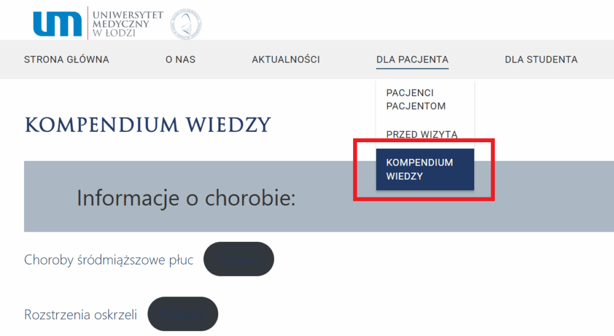Click the round university seal emblem
This screenshot has width=614, height=336.
tap(186, 24)
